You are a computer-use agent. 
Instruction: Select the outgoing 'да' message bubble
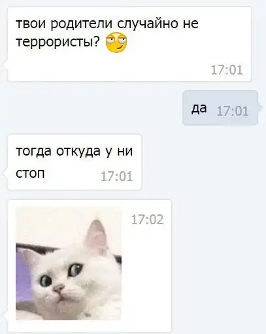[220, 108]
